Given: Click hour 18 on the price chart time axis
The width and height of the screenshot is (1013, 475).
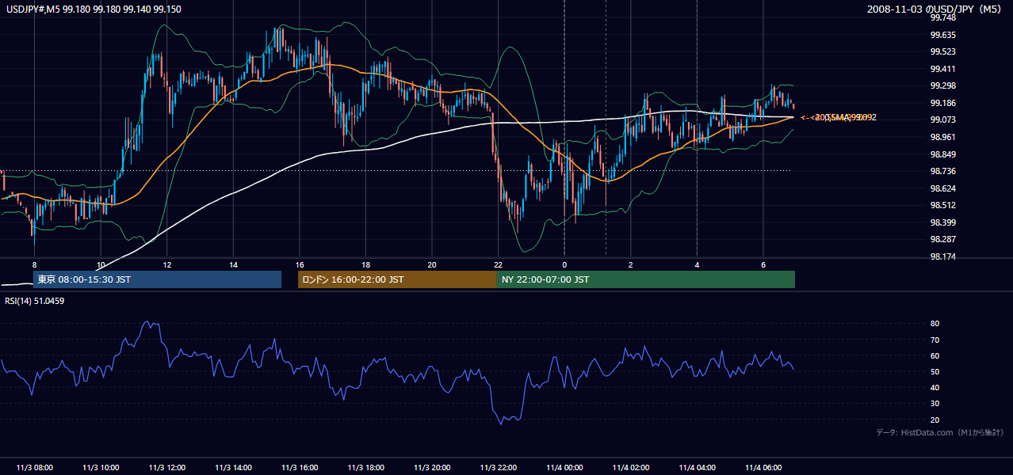Looking at the screenshot, I should point(365,264).
